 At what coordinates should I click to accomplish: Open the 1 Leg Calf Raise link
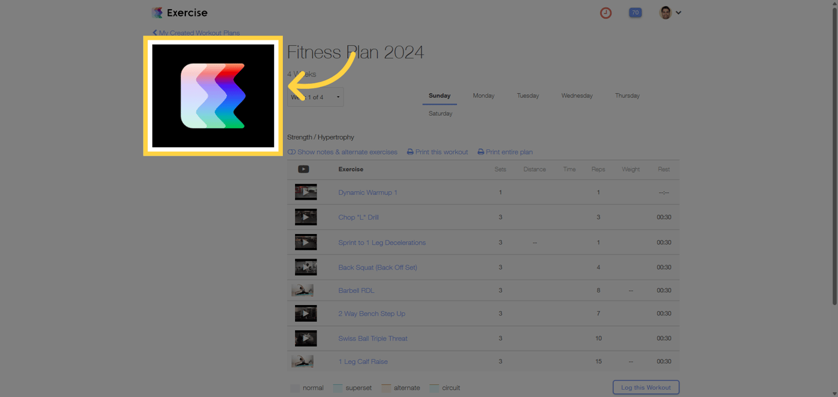[363, 361]
